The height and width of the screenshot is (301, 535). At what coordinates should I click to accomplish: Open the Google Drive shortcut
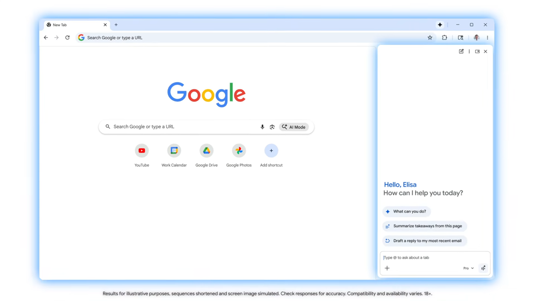[x=207, y=155]
